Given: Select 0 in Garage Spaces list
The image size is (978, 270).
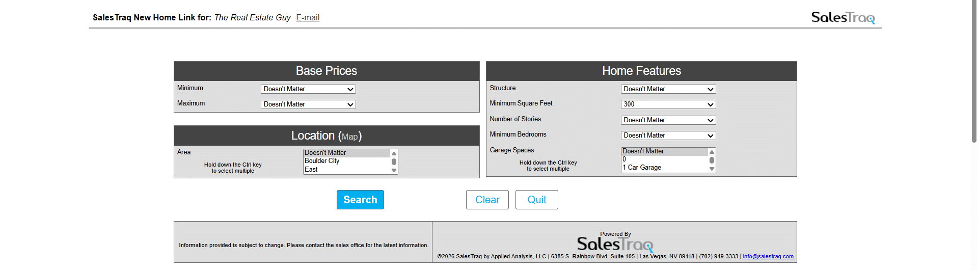Looking at the screenshot, I should pyautogui.click(x=664, y=159).
